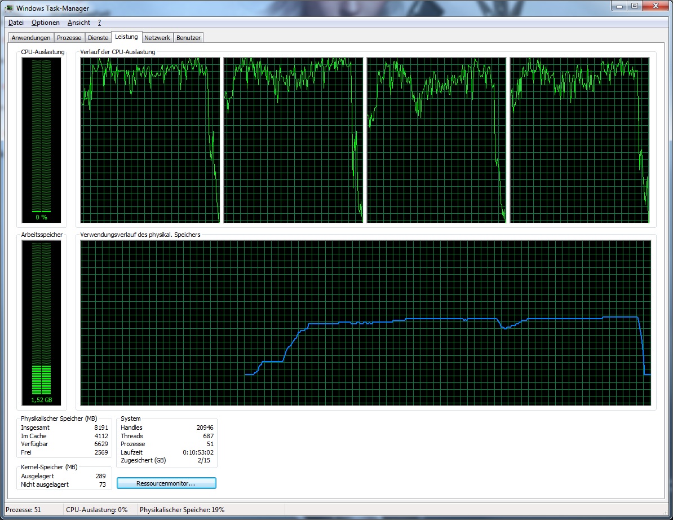Click the second CPU core history graph
673x520 pixels.
(x=293, y=140)
